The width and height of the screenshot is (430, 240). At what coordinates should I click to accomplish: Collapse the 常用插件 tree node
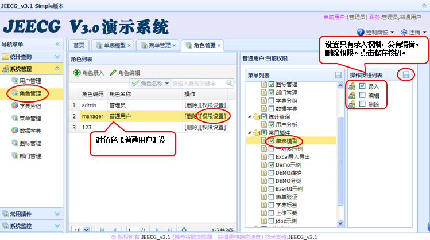(x=249, y=132)
